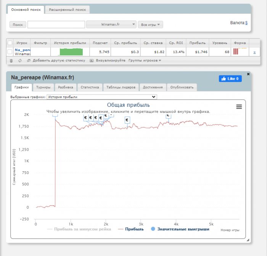The height and width of the screenshot is (256, 267).
Task: Open the Winamax.fr site dropdown
Action: tap(111, 24)
